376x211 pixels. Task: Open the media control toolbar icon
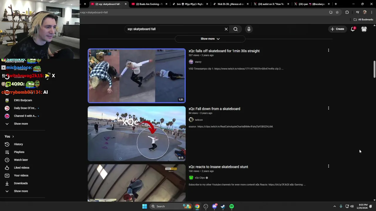pos(357,12)
